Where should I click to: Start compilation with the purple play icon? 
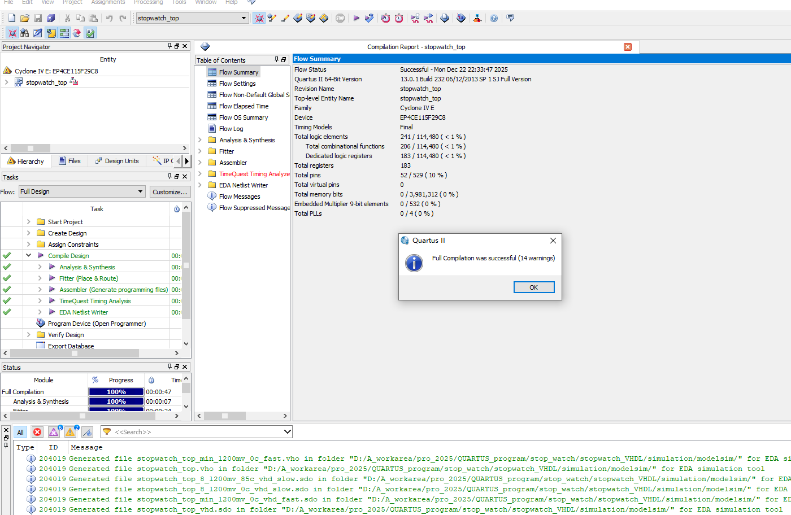(x=357, y=18)
